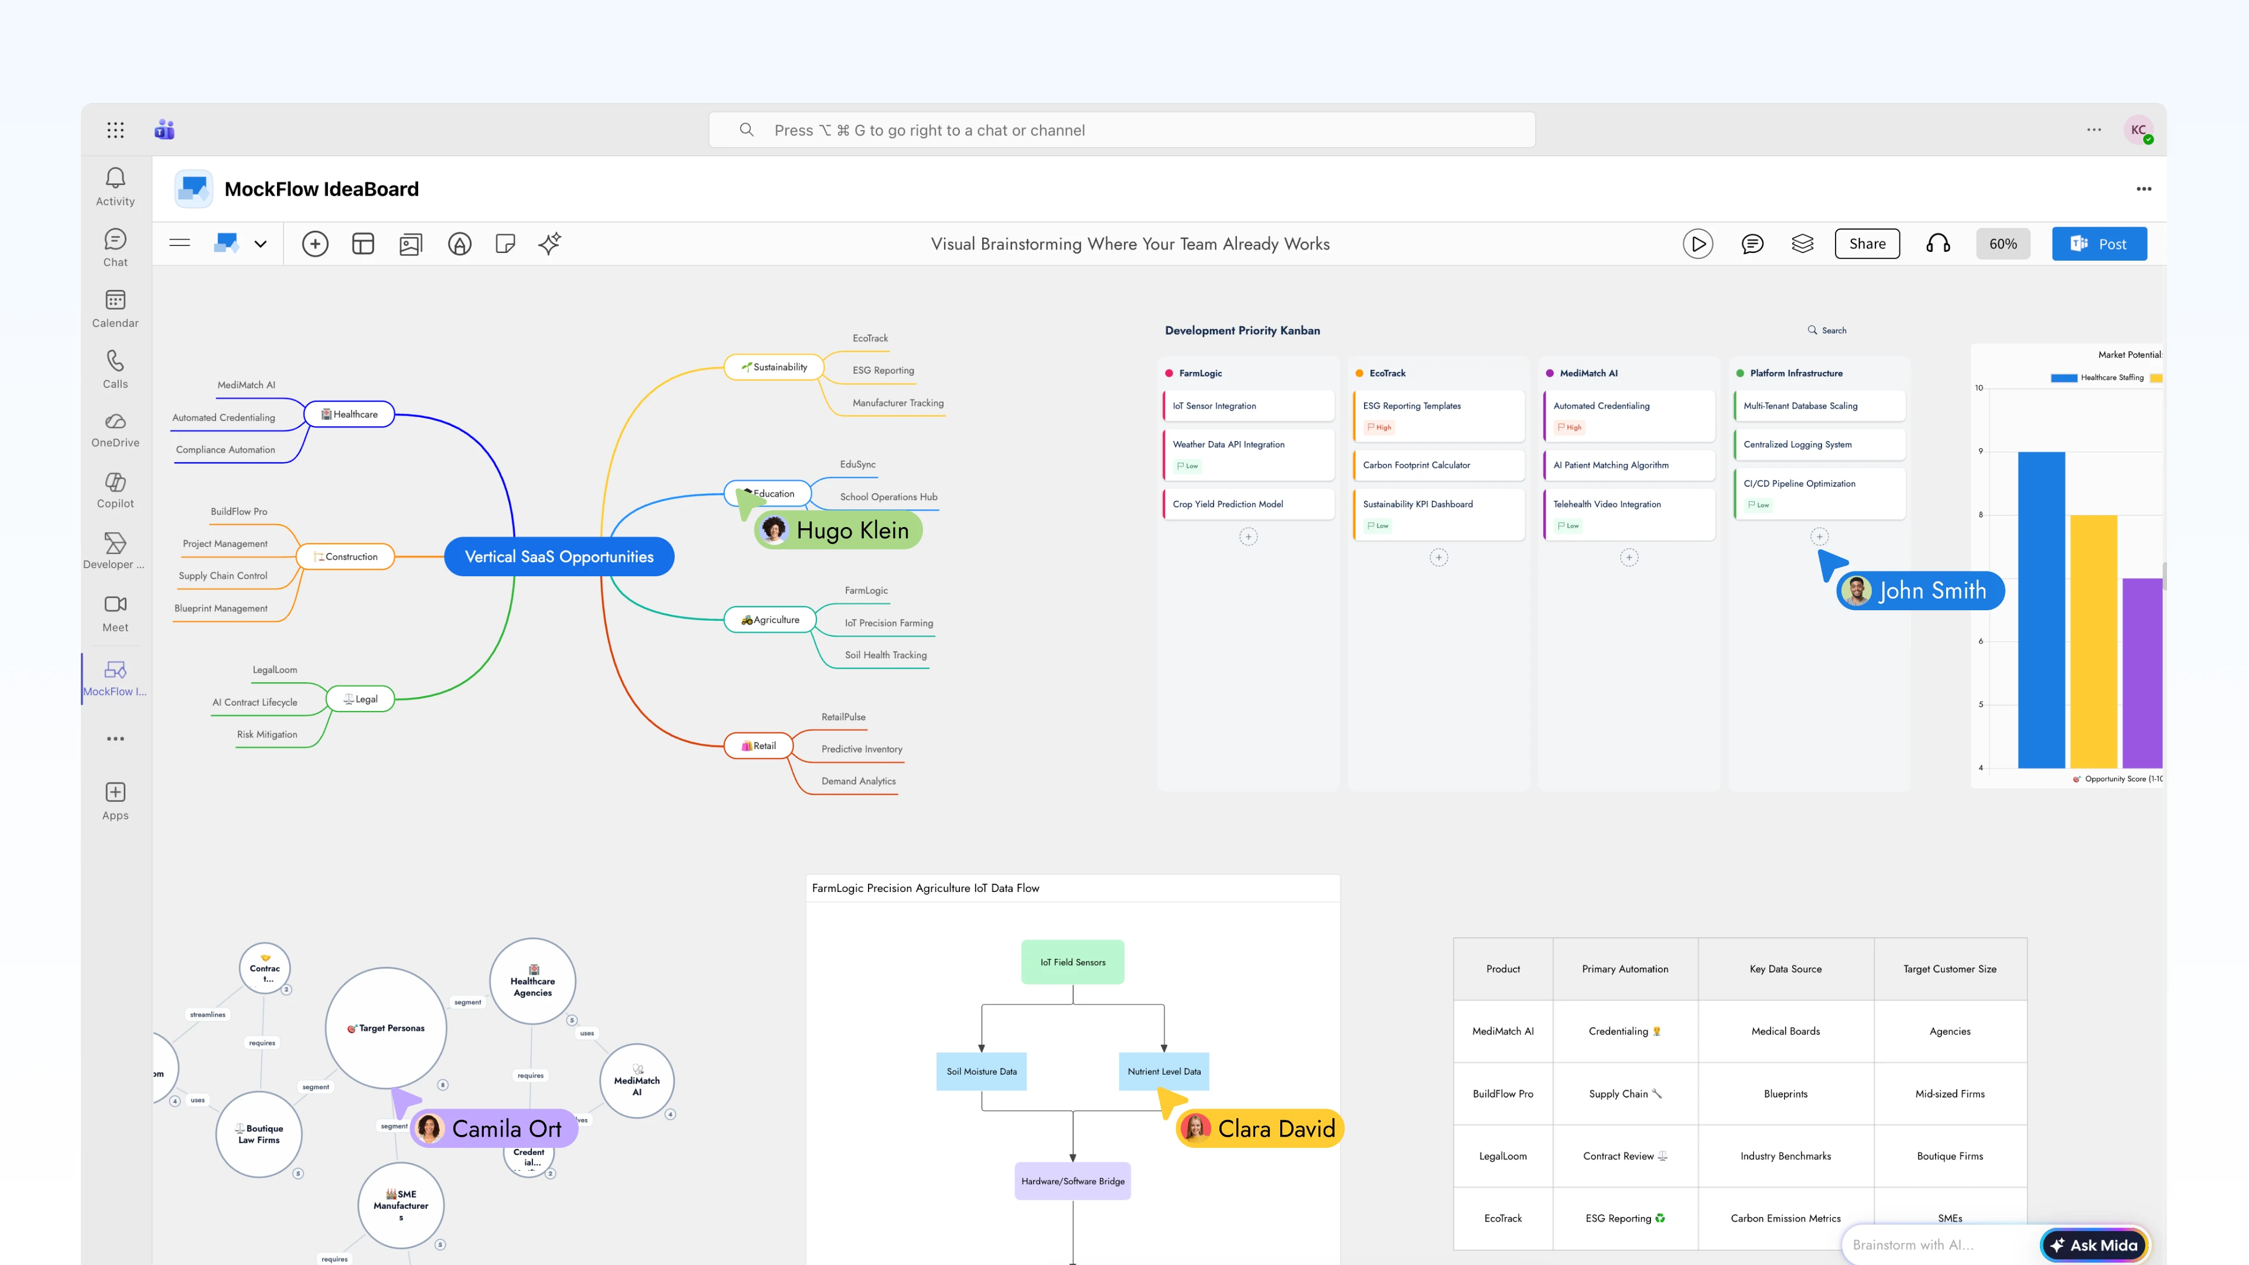
Task: Select the Target Personas graph node
Action: (x=386, y=1028)
